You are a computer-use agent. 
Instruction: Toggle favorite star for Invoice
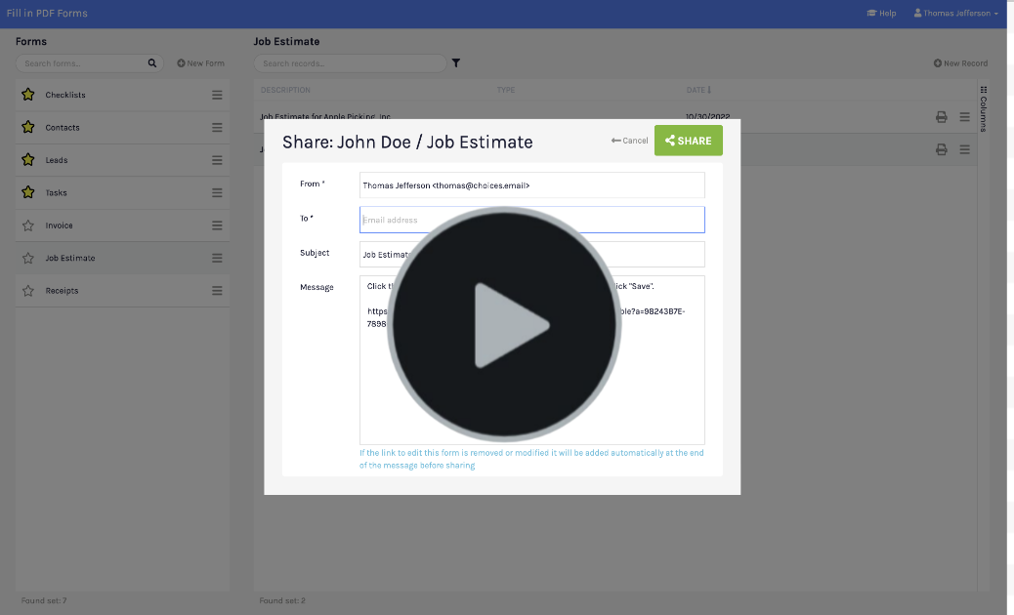[28, 225]
